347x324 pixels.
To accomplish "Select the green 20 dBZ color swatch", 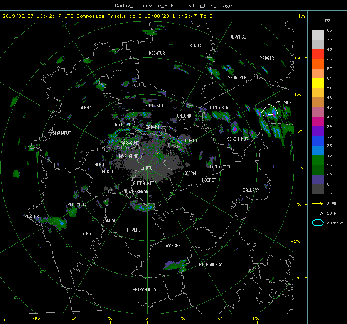I will pos(318,160).
